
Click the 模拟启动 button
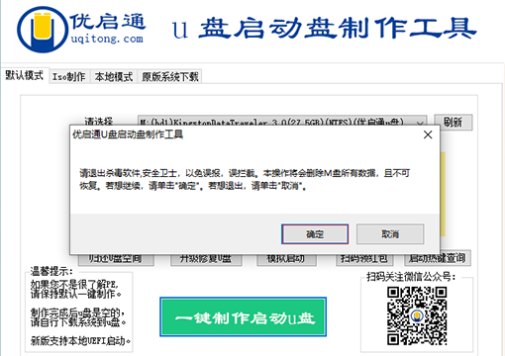pyautogui.click(x=286, y=259)
